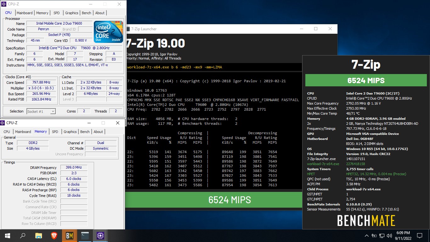This screenshot has height=242, width=430.
Task: Click the Rated FSB 1063.84 MHz value
Action: pos(41,100)
